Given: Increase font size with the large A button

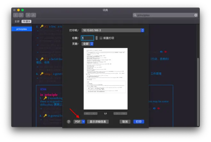Looking at the screenshot, I should point(33,15).
